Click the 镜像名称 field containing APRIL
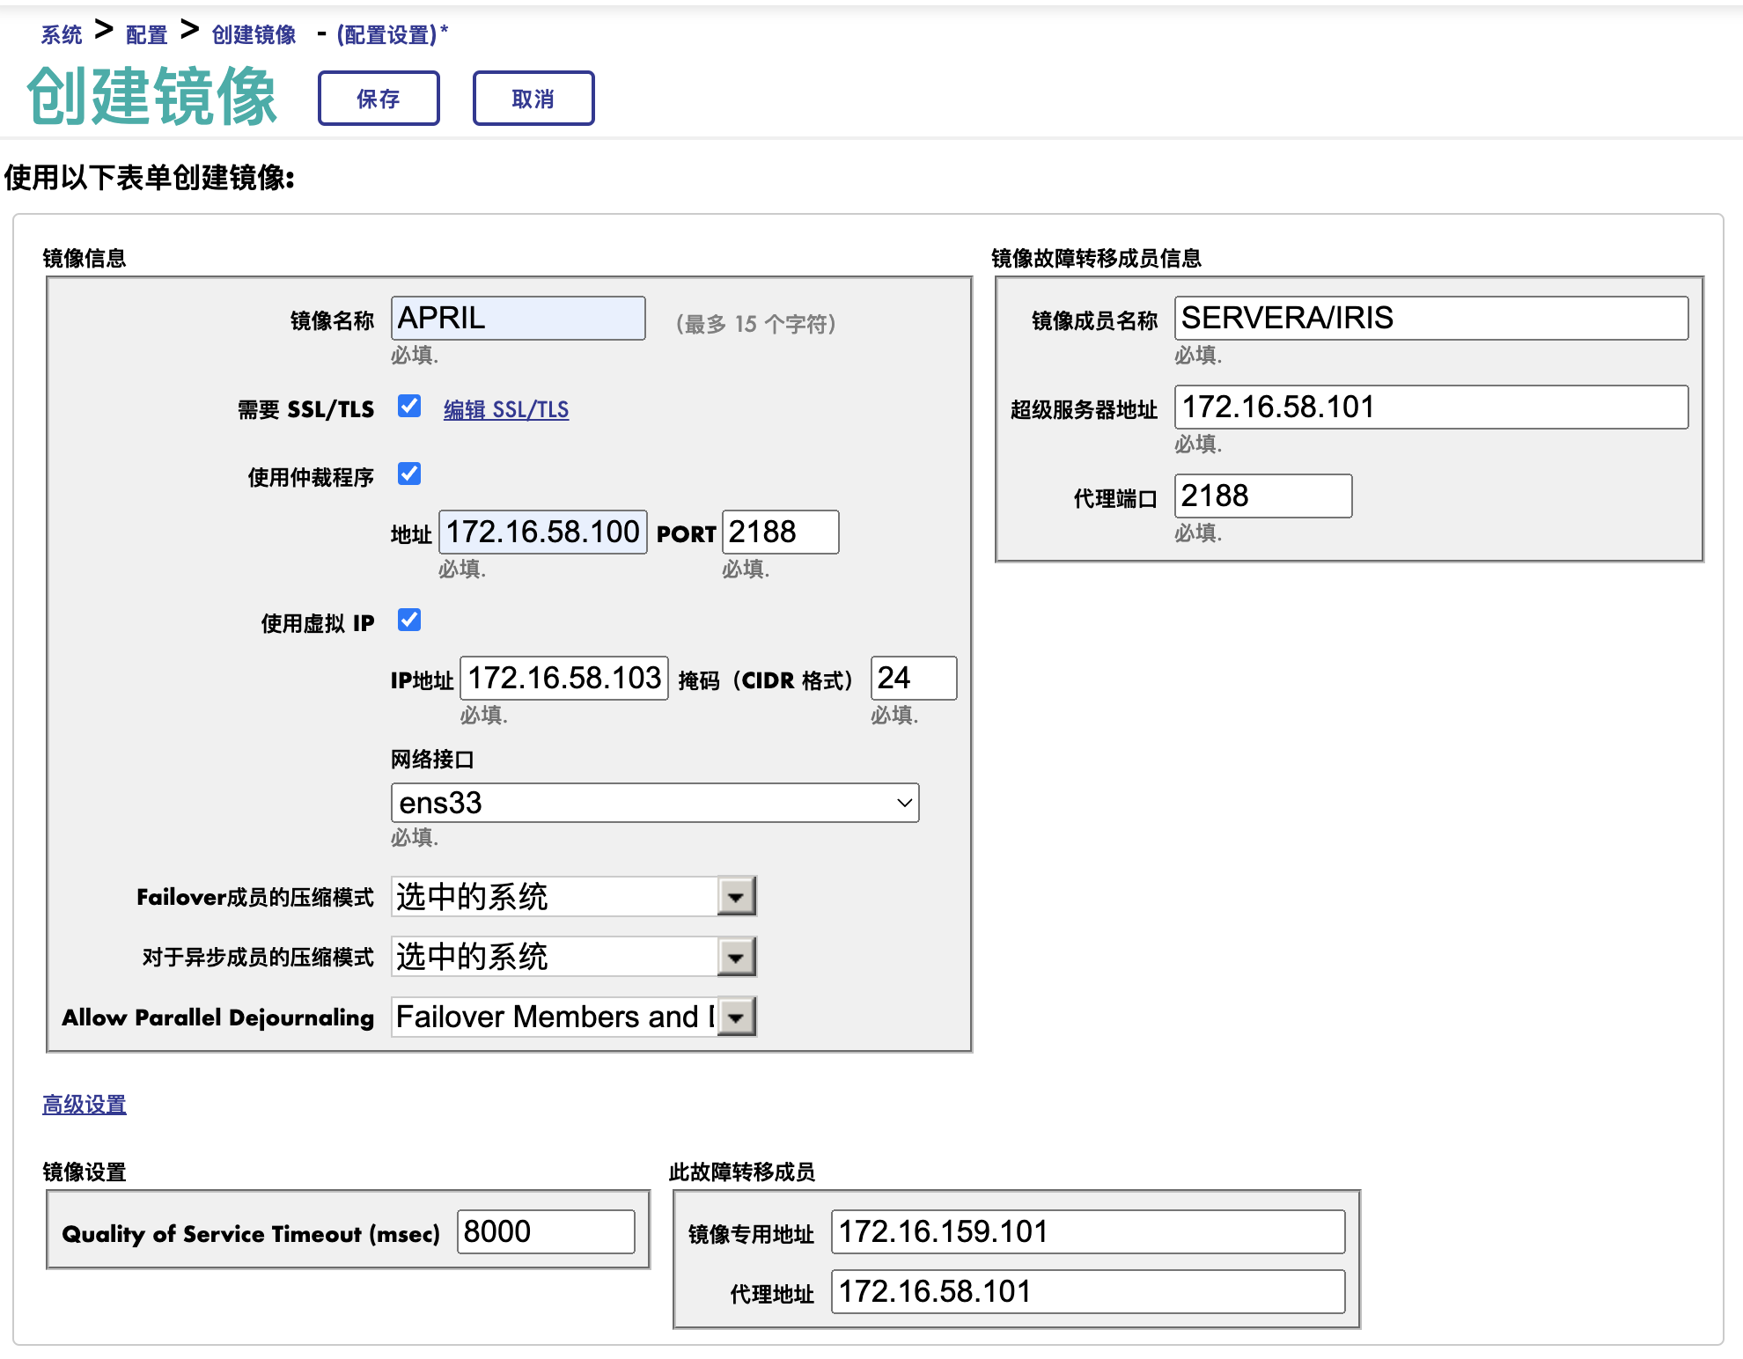The height and width of the screenshot is (1359, 1743). coord(518,318)
